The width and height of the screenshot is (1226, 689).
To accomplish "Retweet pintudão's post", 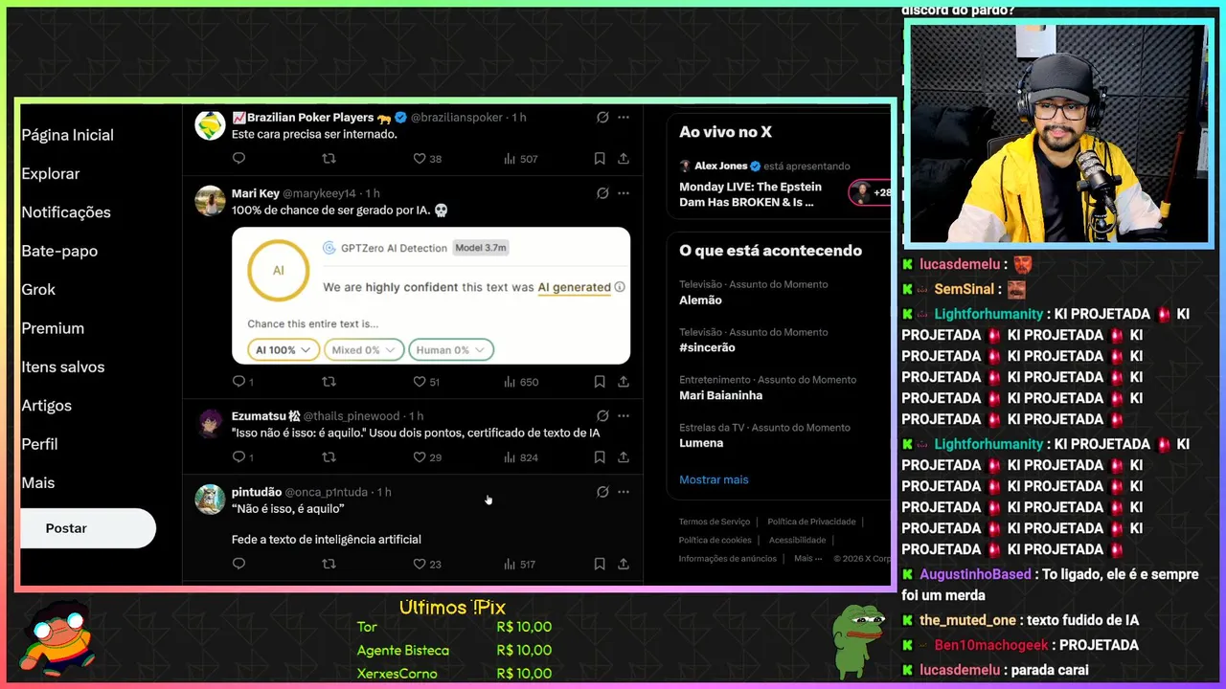I will pyautogui.click(x=329, y=565).
